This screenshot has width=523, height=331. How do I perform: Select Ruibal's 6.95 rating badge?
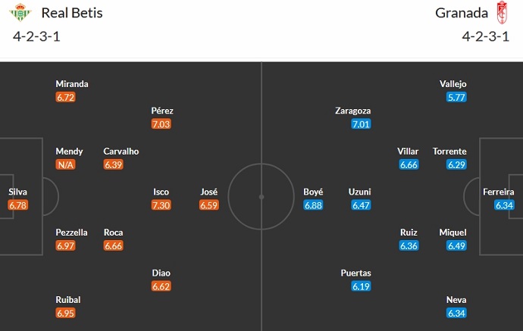coord(65,313)
